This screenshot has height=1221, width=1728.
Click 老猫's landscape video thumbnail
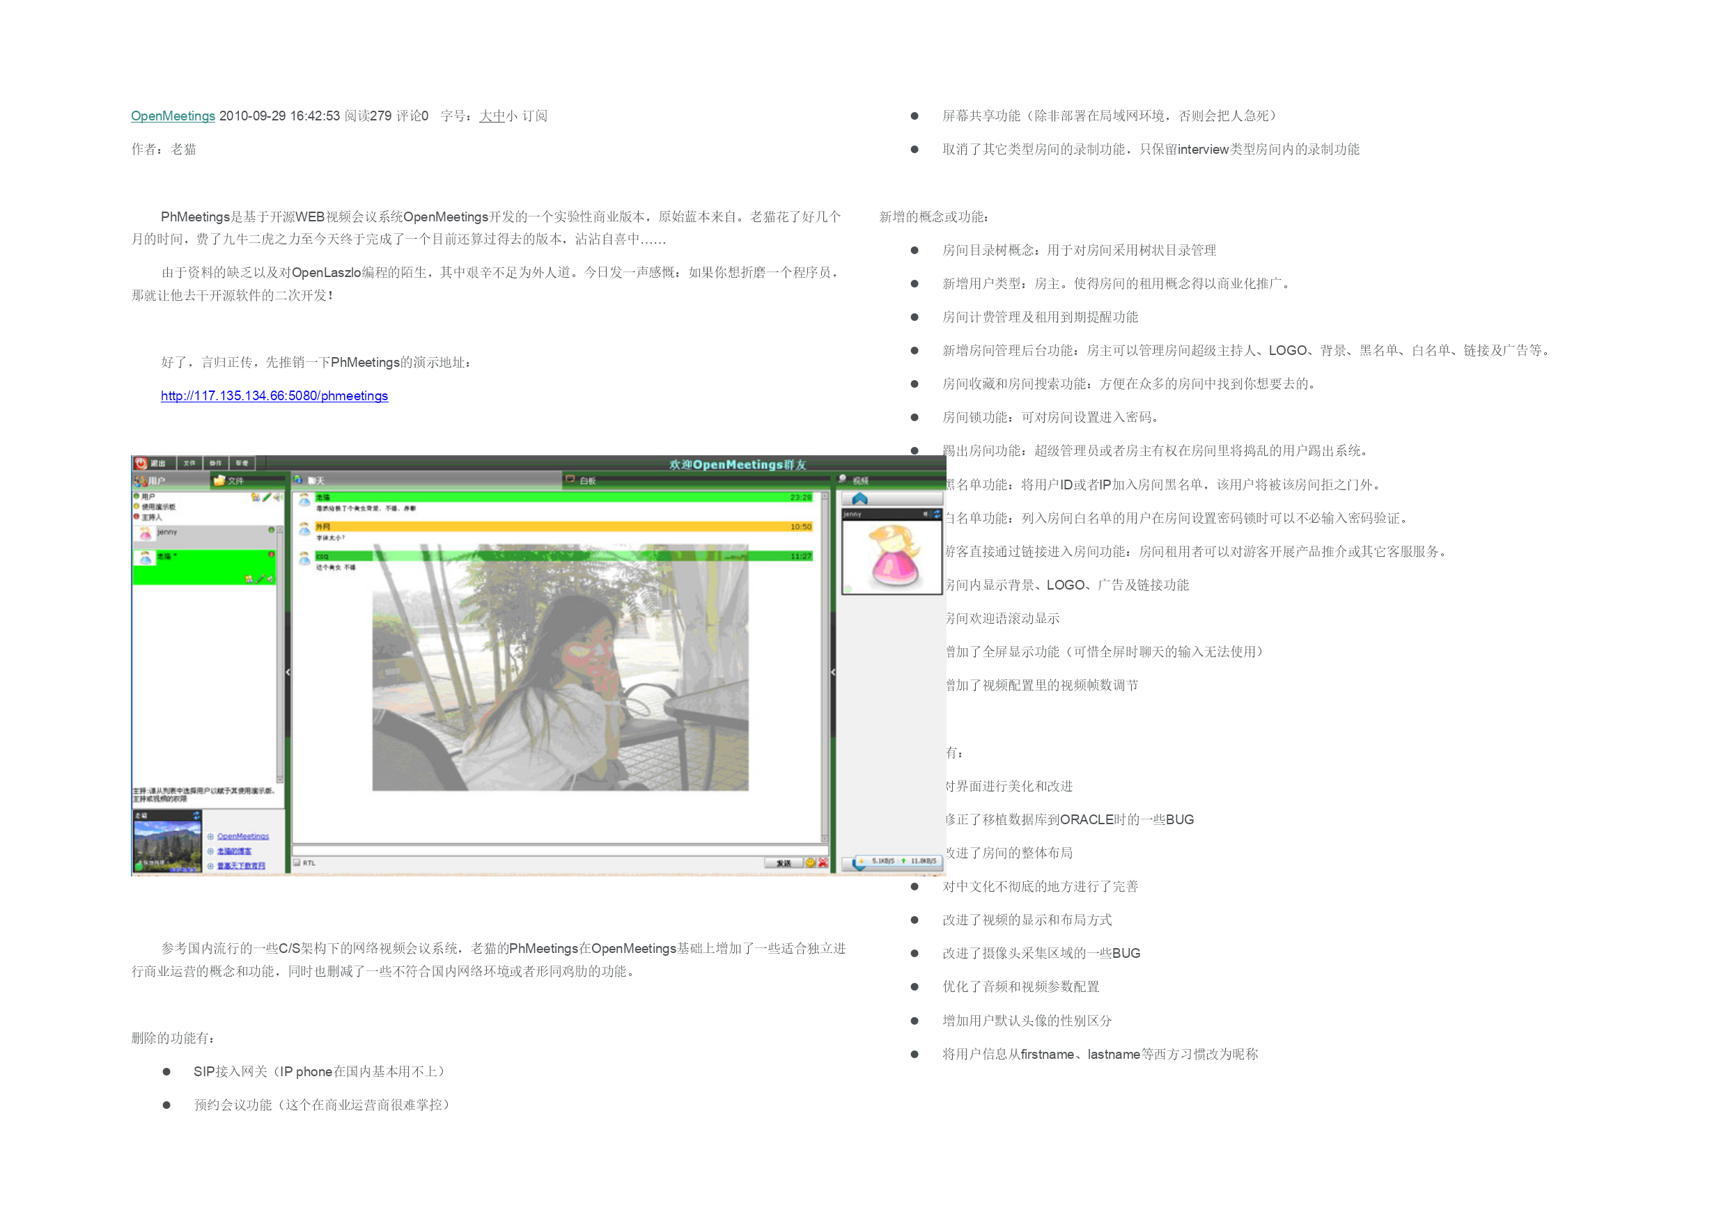pos(167,846)
